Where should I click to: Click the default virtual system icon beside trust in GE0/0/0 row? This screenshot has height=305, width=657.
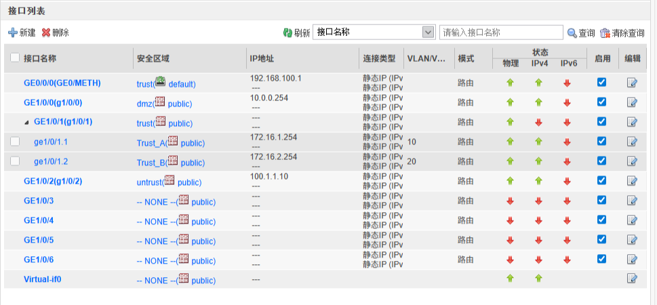[x=161, y=82]
